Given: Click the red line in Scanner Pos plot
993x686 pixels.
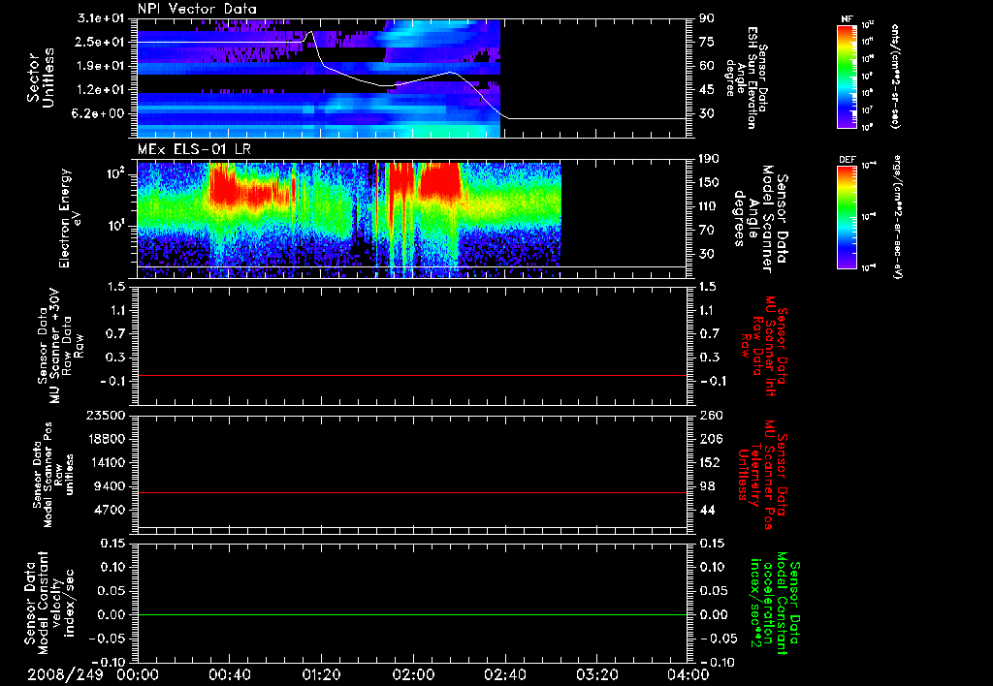Looking at the screenshot, I should 412,492.
